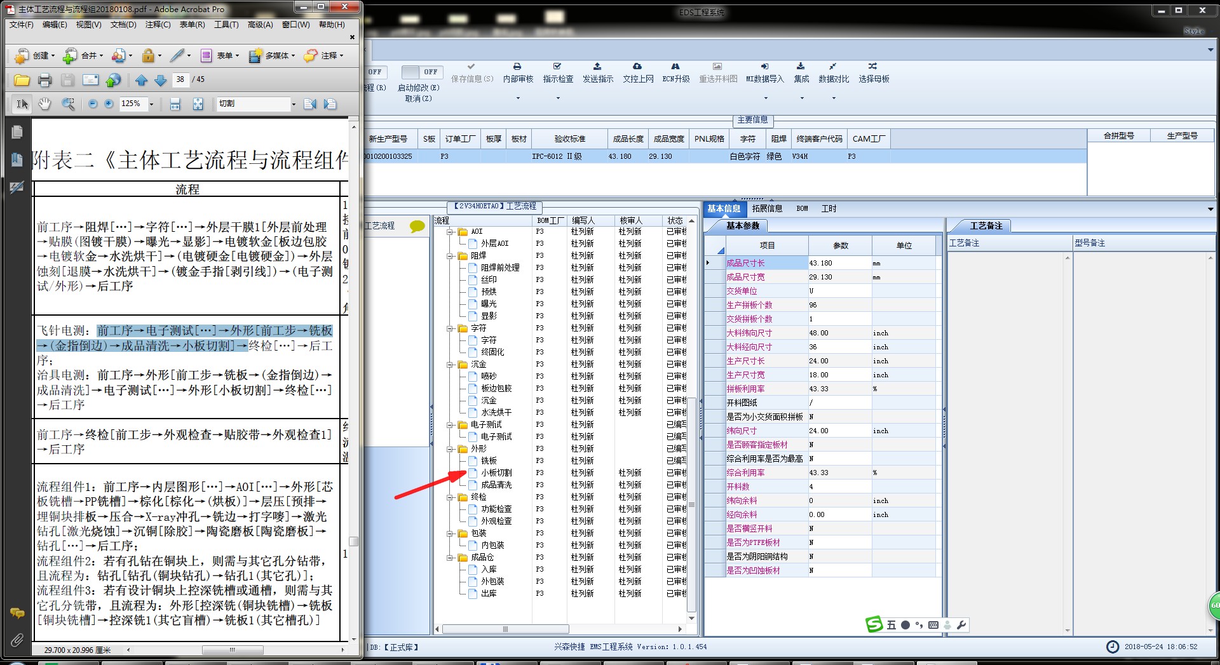Collapse the 外形 folder in process tree
Image resolution: width=1220 pixels, height=665 pixels.
(x=450, y=449)
